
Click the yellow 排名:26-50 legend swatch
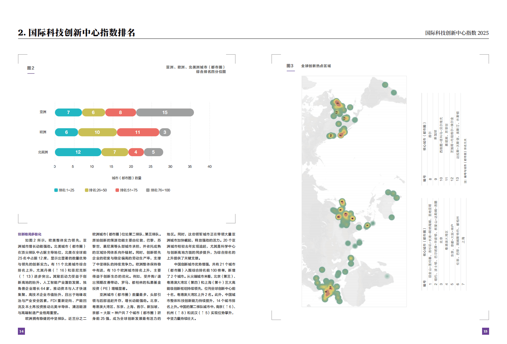(x=87, y=190)
